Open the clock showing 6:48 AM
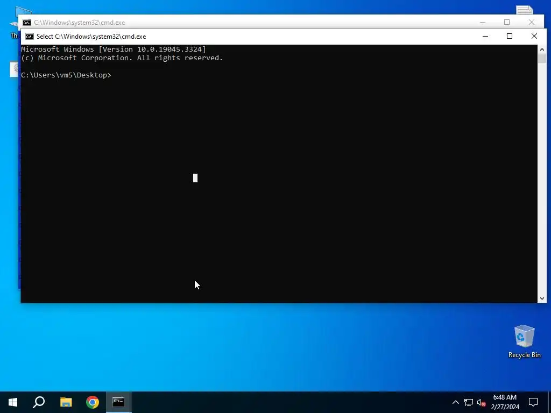551x413 pixels. [505, 402]
